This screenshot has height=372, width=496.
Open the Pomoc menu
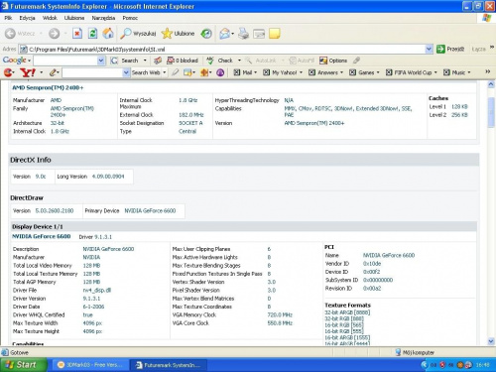[130, 18]
